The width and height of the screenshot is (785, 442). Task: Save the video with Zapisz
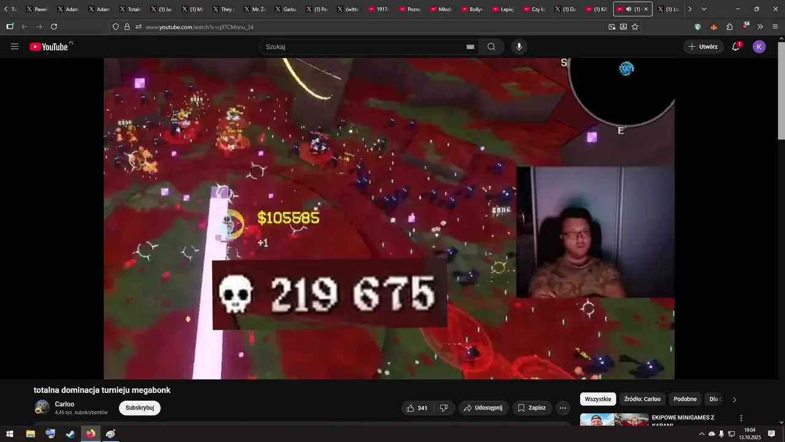[532, 408]
